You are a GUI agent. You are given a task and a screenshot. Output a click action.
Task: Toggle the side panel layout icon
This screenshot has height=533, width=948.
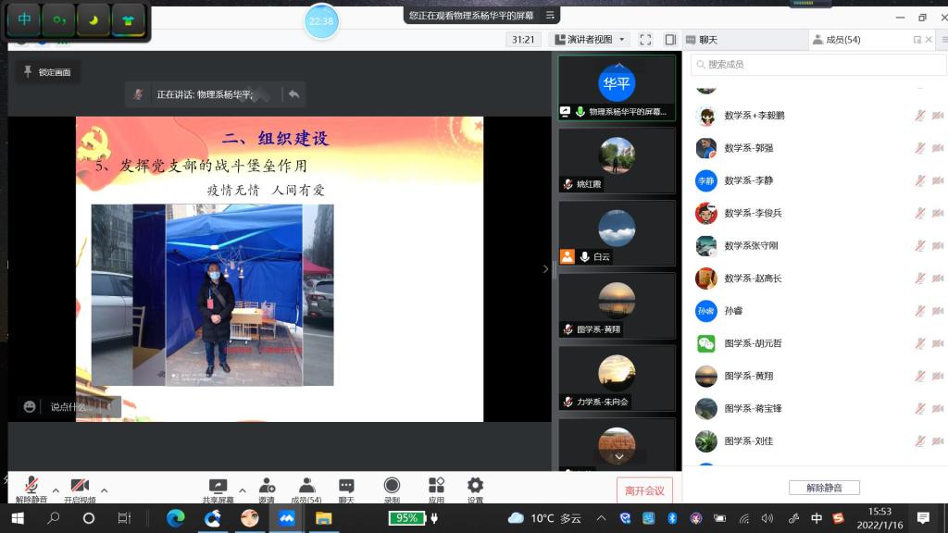[670, 40]
